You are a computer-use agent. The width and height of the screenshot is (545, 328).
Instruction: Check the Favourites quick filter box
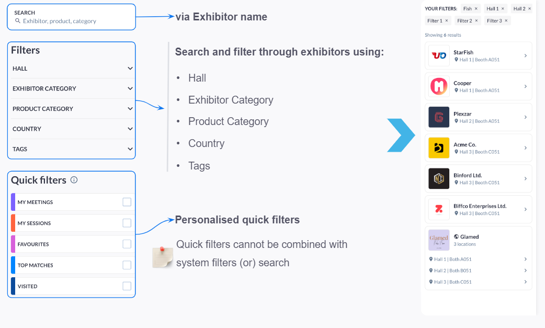tap(127, 244)
